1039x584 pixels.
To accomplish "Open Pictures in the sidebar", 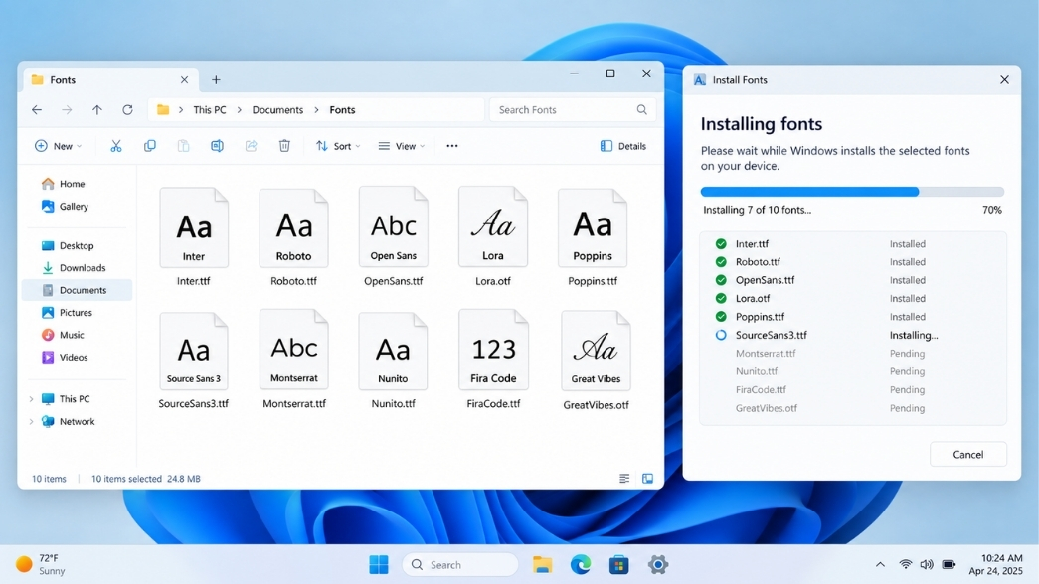I will [x=76, y=313].
